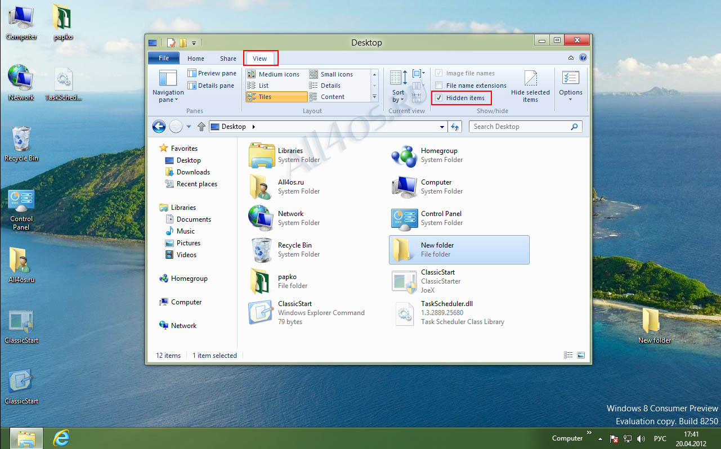The width and height of the screenshot is (721, 449).
Task: Switch to the Home ribbon tab
Action: (x=196, y=59)
